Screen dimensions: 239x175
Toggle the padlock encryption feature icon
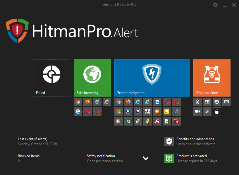point(197,102)
